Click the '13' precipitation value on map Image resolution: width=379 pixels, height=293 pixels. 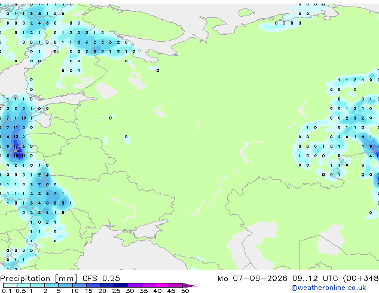[x=16, y=137]
